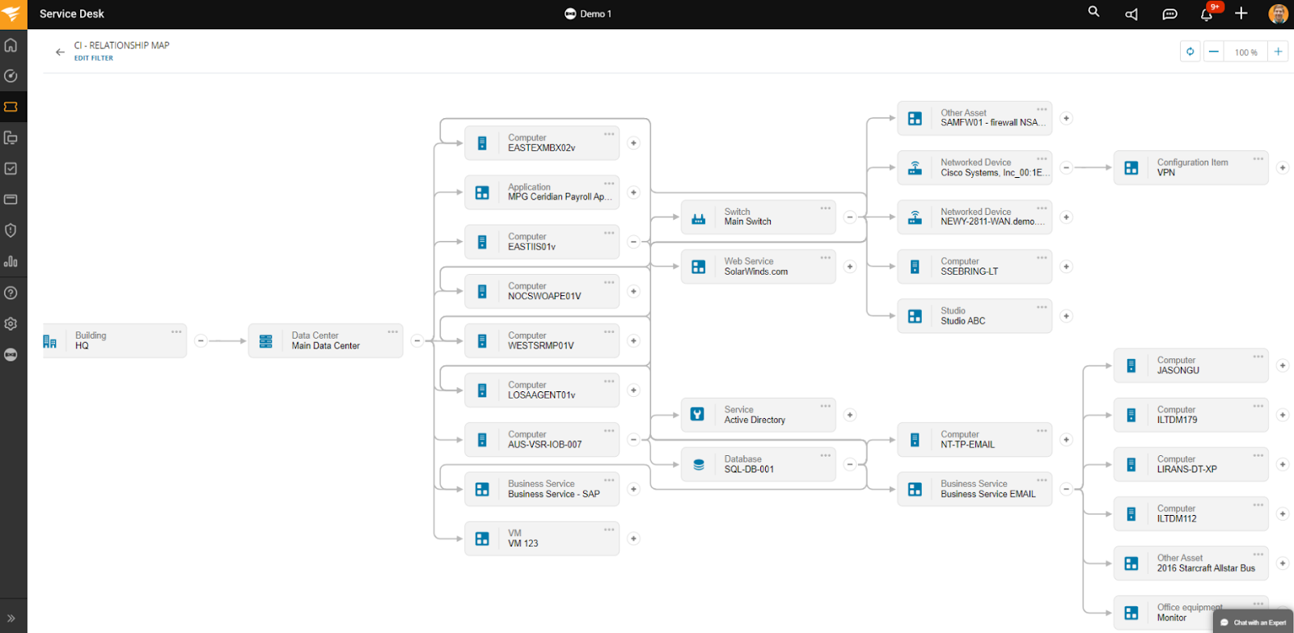
Task: Click the search magnifier icon in header
Action: tap(1093, 12)
